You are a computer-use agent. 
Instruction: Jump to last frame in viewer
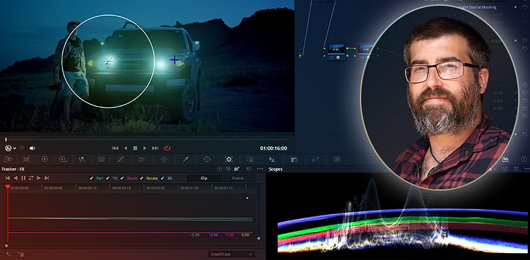pos(155,148)
